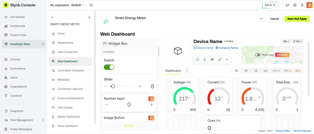Close the template side menu with X
The width and height of the screenshot is (314, 134).
coord(52,17)
